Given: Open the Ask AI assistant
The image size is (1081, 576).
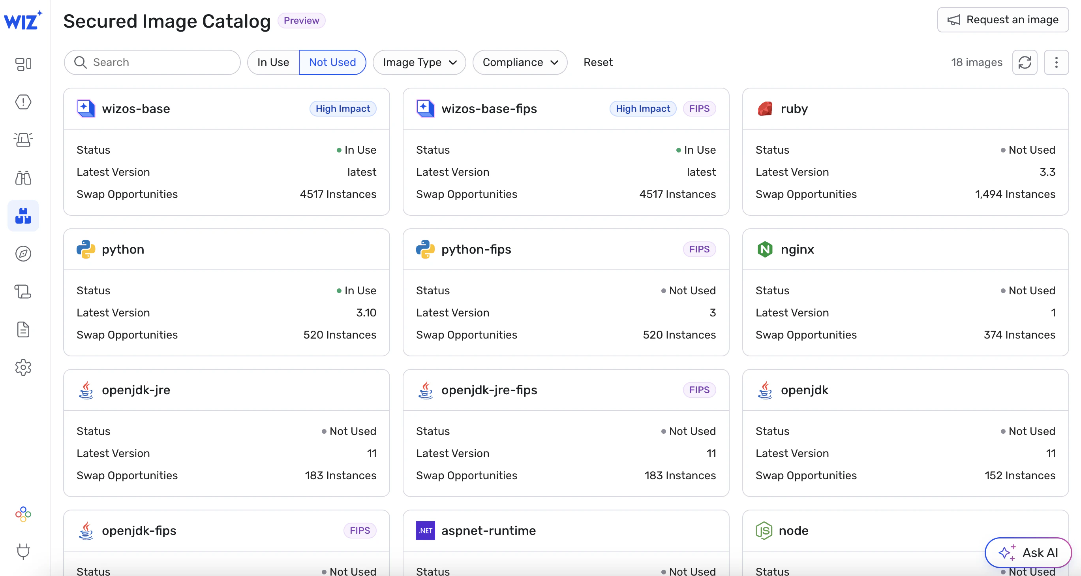Looking at the screenshot, I should click(1028, 552).
